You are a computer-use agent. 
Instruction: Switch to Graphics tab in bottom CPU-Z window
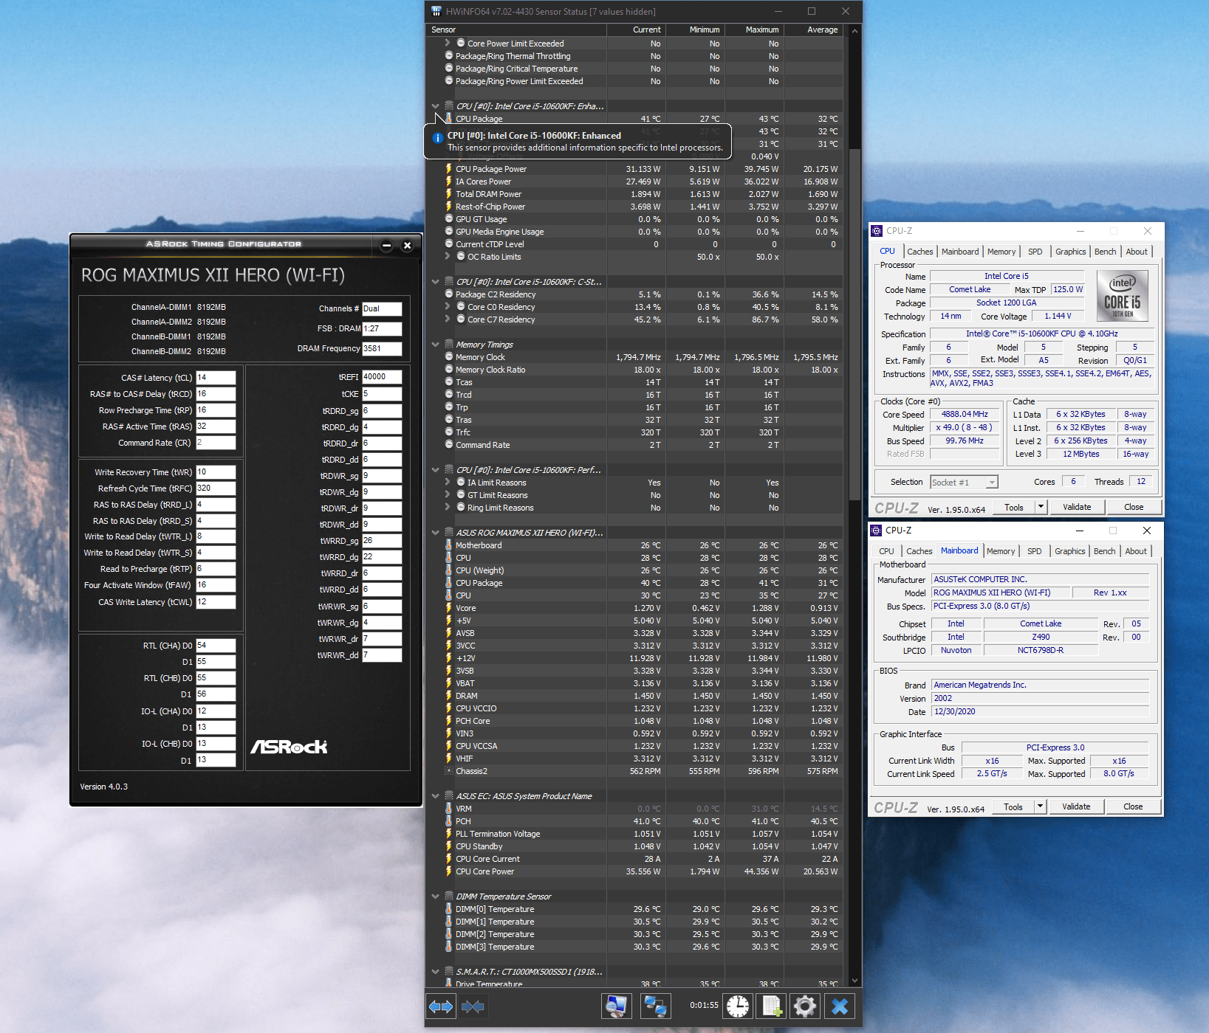tap(1069, 551)
